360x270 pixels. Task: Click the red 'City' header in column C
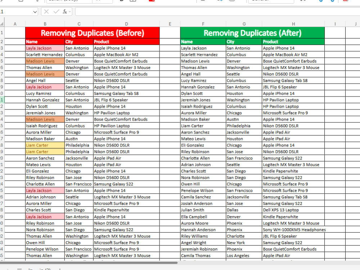pyautogui.click(x=79, y=42)
